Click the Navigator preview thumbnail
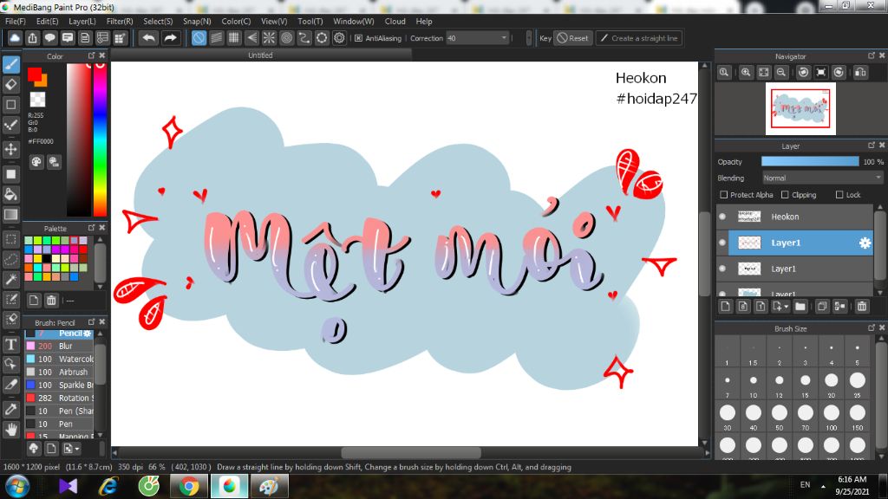 point(800,108)
